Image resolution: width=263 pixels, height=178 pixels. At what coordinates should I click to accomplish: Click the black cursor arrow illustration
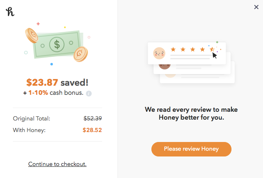point(214,55)
